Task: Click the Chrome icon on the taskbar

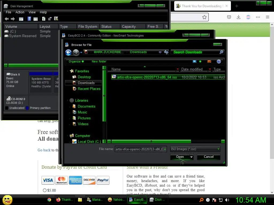Action: 49,200
